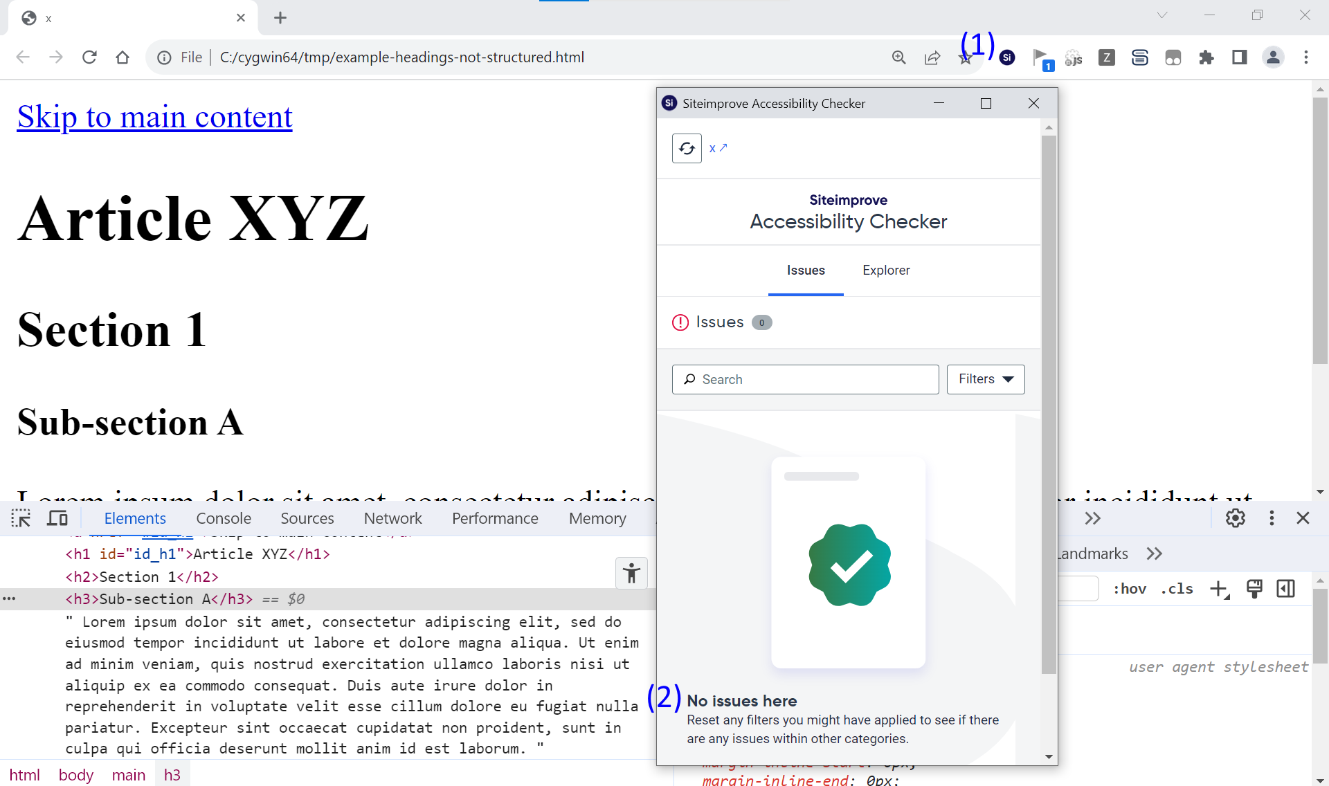The image size is (1329, 786).
Task: Go back to the previous page
Action: tap(23, 57)
